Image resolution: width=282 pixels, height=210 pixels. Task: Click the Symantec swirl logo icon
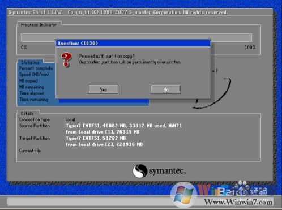click(140, 171)
